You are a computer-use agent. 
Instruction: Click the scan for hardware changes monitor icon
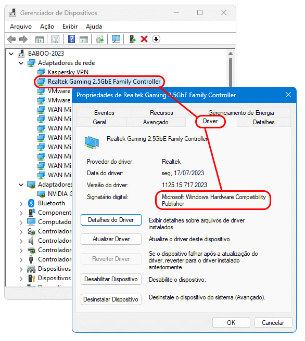(x=116, y=39)
